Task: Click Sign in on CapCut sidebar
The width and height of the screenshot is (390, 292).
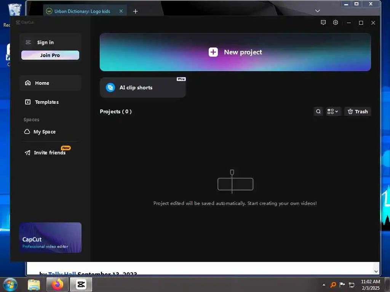Action: 45,42
